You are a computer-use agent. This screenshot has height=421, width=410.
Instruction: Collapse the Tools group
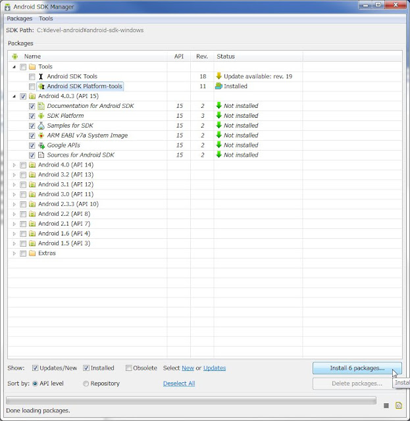(14, 67)
